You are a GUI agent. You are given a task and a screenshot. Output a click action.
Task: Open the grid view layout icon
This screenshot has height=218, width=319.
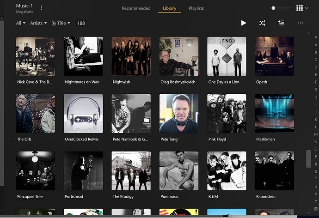tap(300, 8)
